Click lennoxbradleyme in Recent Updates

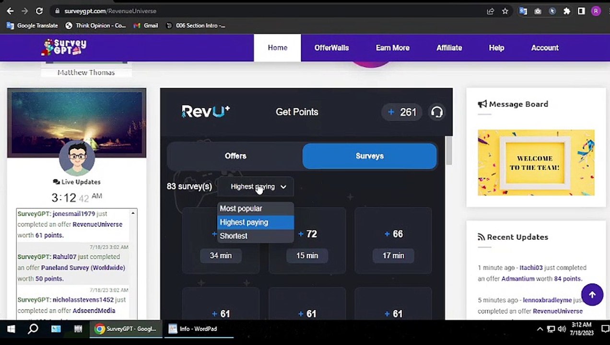[x=547, y=300]
